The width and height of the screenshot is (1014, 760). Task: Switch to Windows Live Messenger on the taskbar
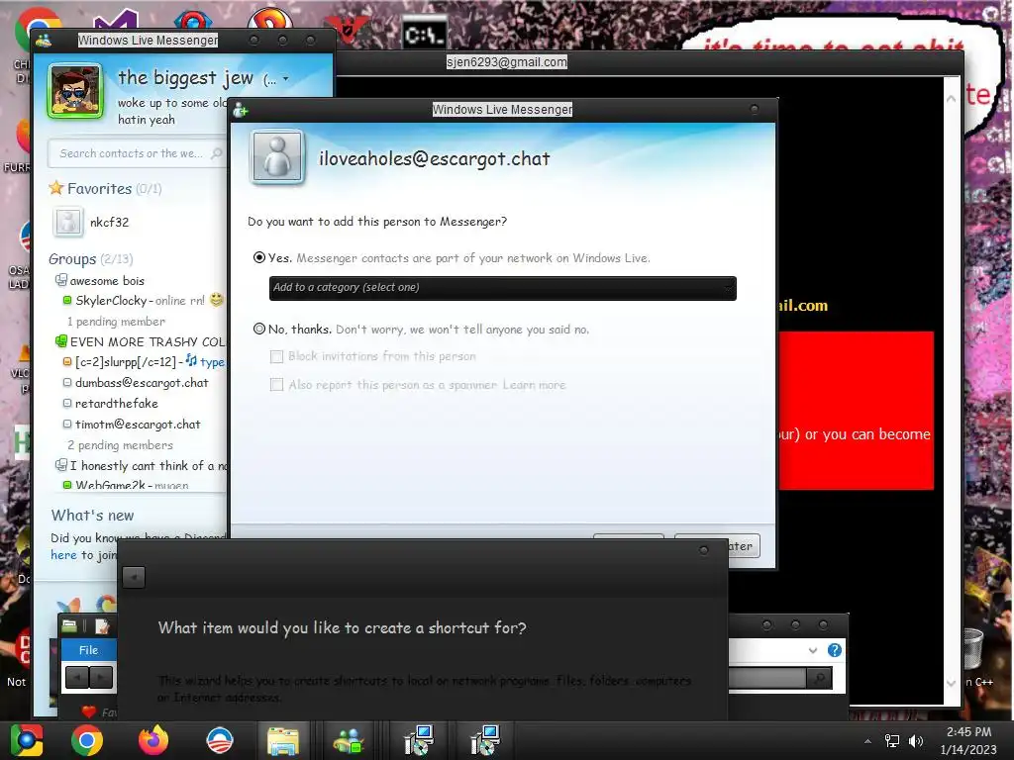point(350,740)
